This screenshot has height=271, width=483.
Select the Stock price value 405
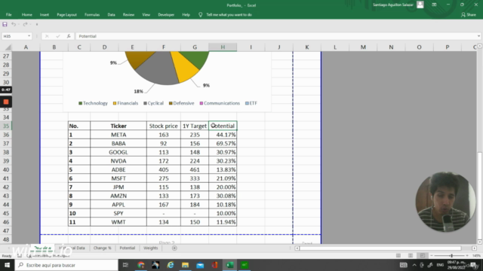pos(164,169)
